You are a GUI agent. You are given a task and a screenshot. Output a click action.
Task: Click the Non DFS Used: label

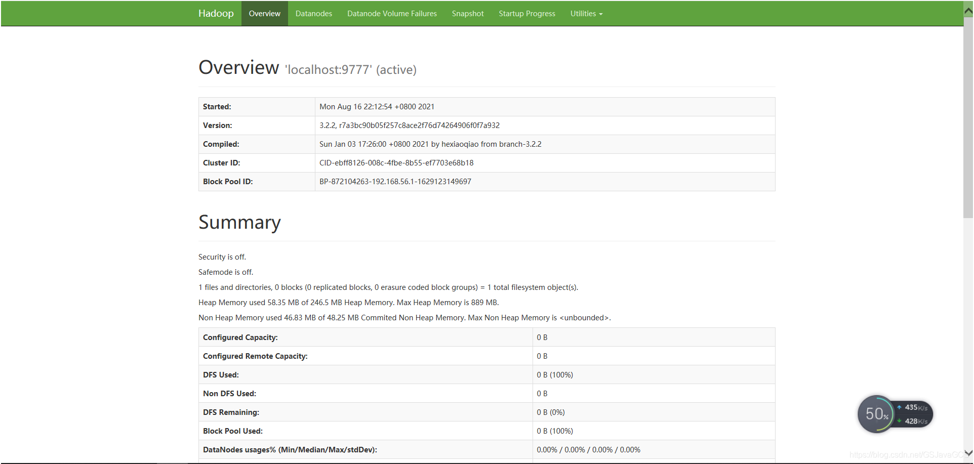click(x=229, y=394)
